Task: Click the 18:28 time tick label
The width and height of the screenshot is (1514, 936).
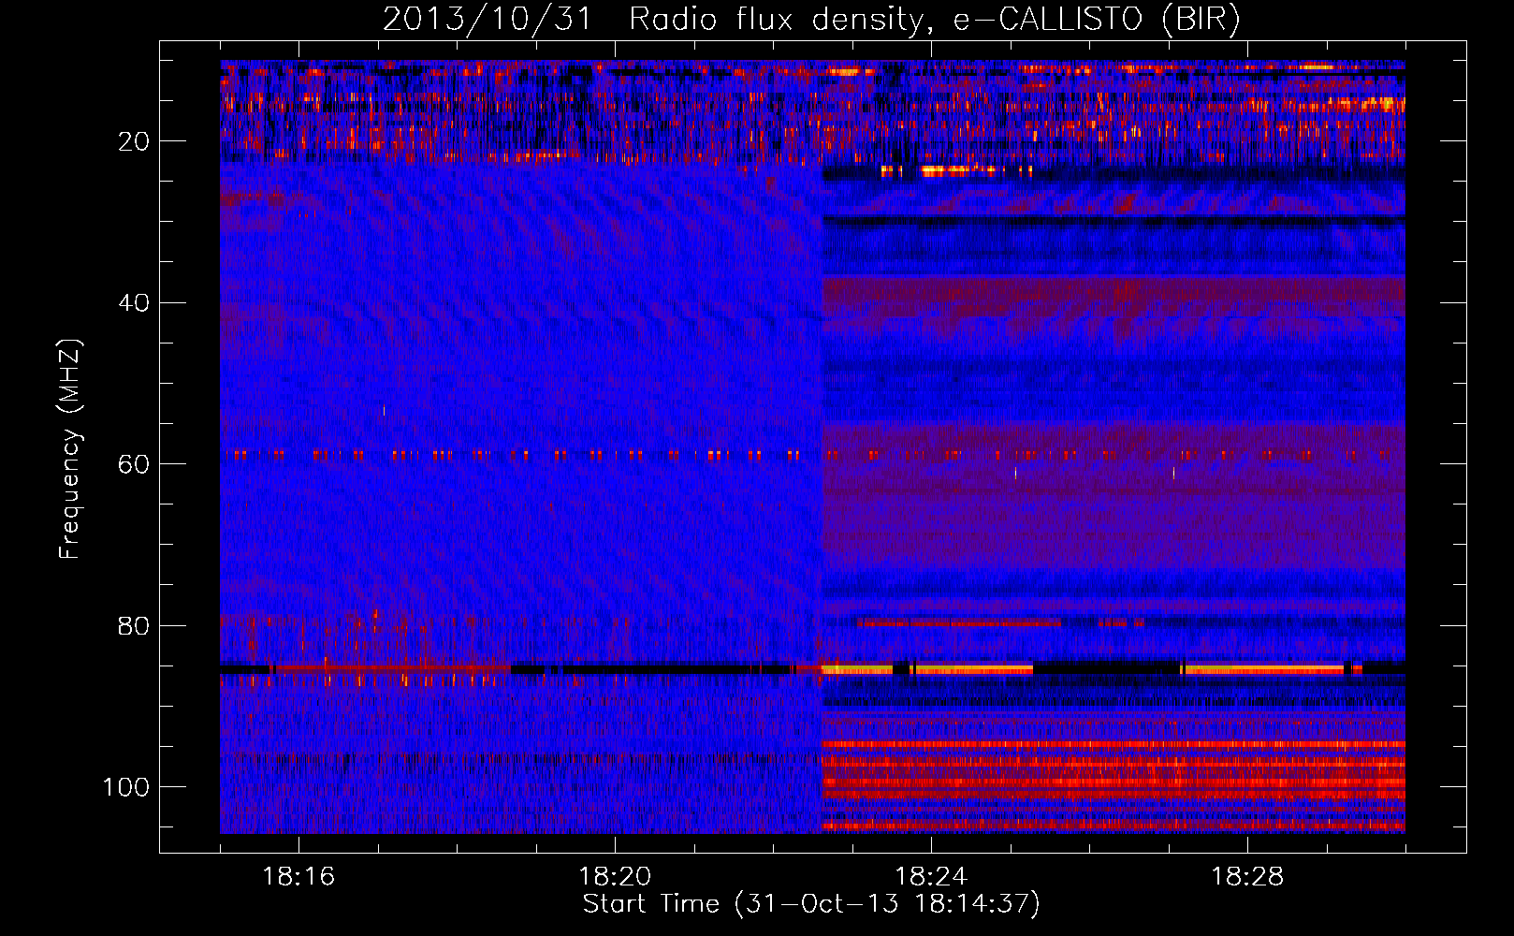Action: coord(1247,877)
